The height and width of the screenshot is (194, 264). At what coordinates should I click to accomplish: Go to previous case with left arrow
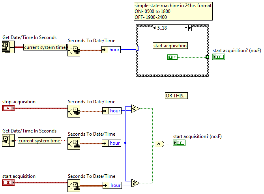coord(154,28)
